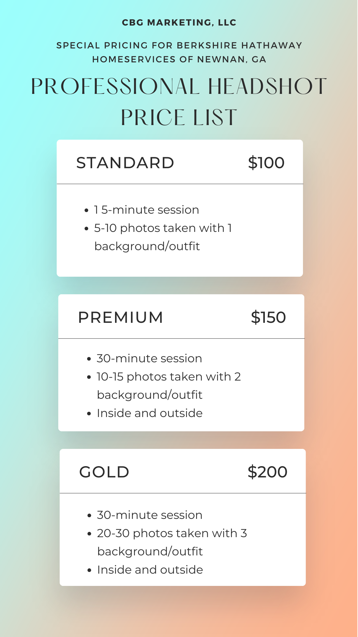Click the 5-10 photos taken line
358x637 pixels.
pos(163,228)
